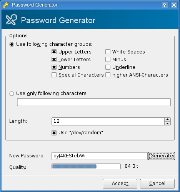Select Use only following characters radio
The image size is (180, 192).
12,93
